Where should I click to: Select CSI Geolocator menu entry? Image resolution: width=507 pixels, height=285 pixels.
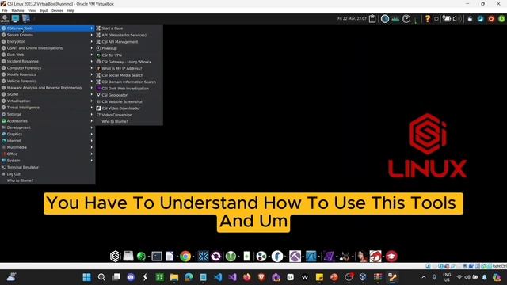129,95
